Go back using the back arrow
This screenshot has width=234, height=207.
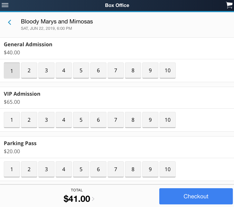10,22
